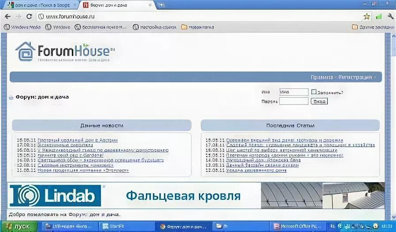This screenshot has width=396, height=232.
Task: Go back using the browser back arrow
Action: tap(8, 17)
